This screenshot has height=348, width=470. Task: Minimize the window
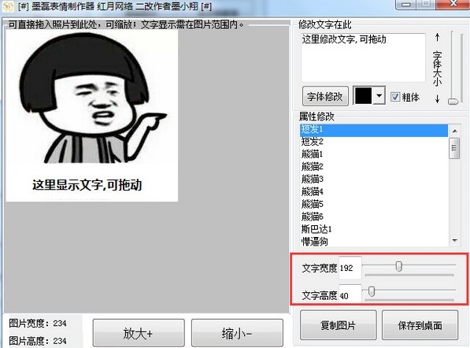pyautogui.click(x=406, y=5)
